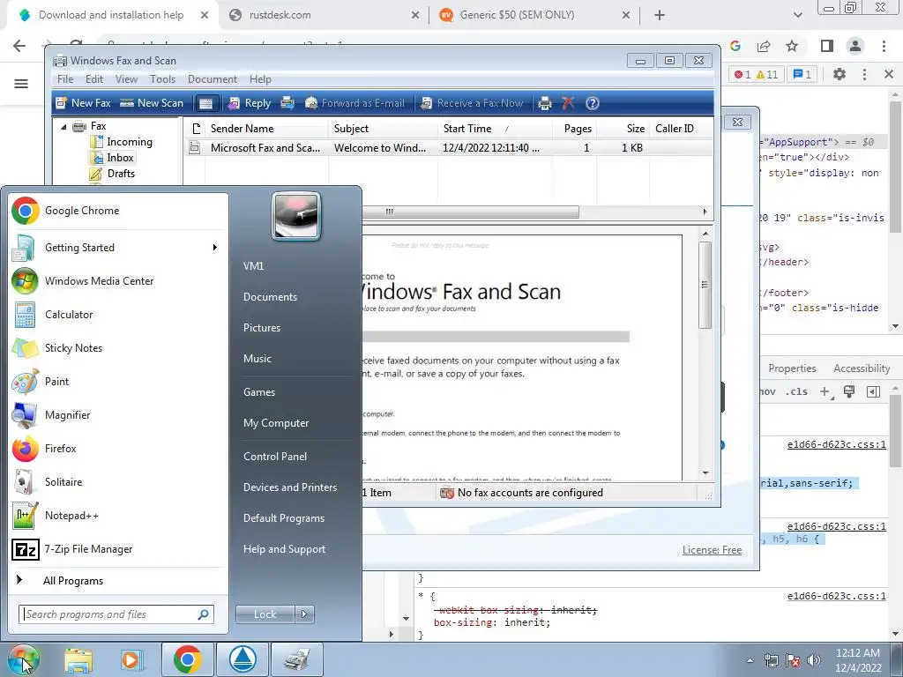This screenshot has height=677, width=903.
Task: Open Control Panel from Start menu
Action: click(275, 457)
